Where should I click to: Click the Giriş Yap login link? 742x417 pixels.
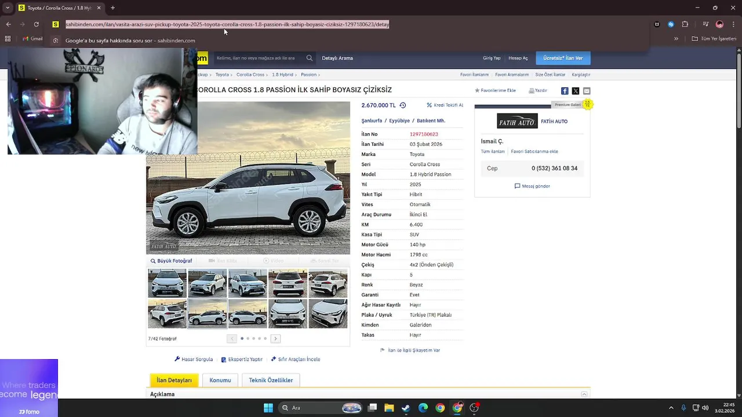[492, 58]
